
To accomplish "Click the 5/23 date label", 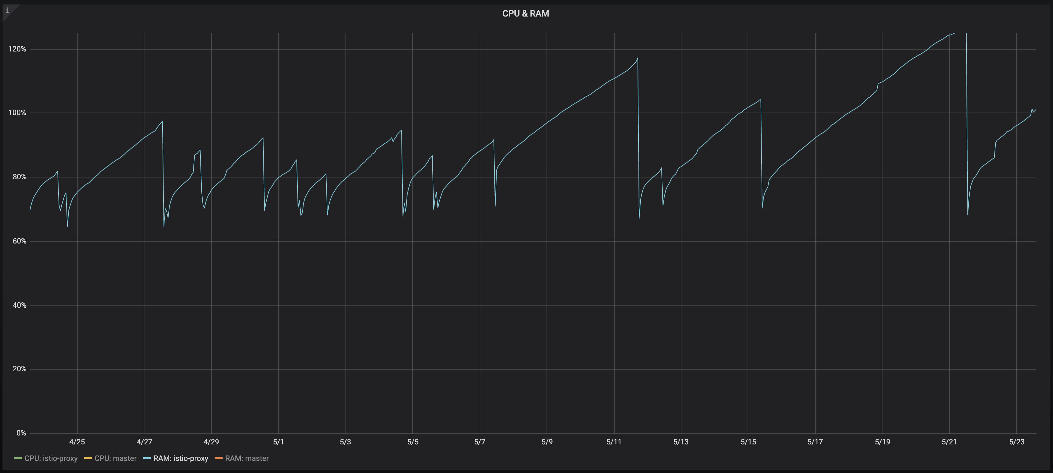I will point(1017,442).
